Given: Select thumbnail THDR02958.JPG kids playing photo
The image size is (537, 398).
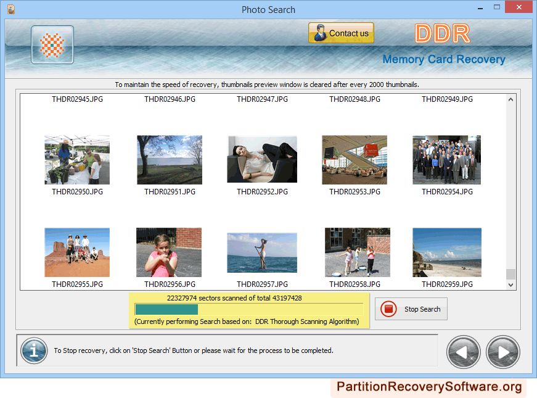Looking at the screenshot, I should pos(358,252).
